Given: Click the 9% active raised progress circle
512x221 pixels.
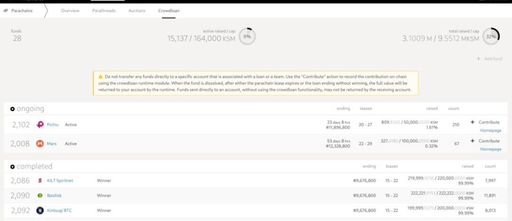Looking at the screenshot, I should point(247,37).
